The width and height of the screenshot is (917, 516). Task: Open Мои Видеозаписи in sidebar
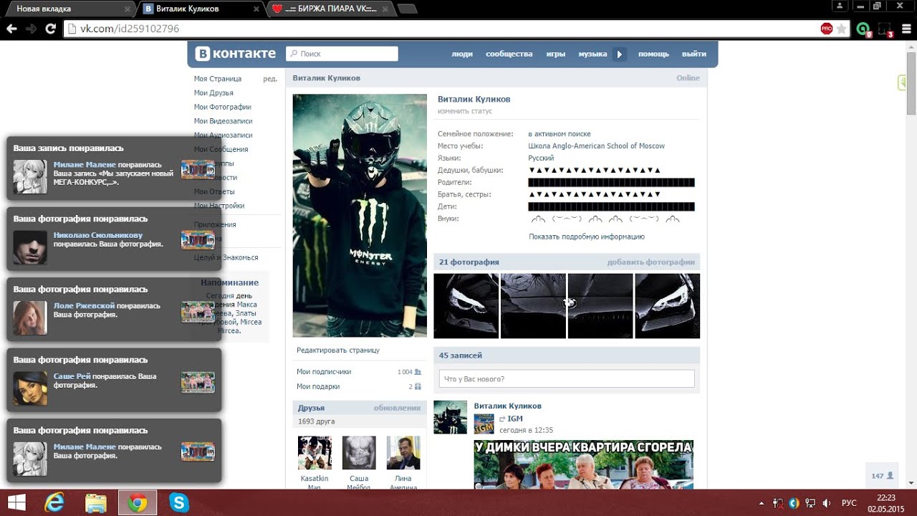point(223,121)
